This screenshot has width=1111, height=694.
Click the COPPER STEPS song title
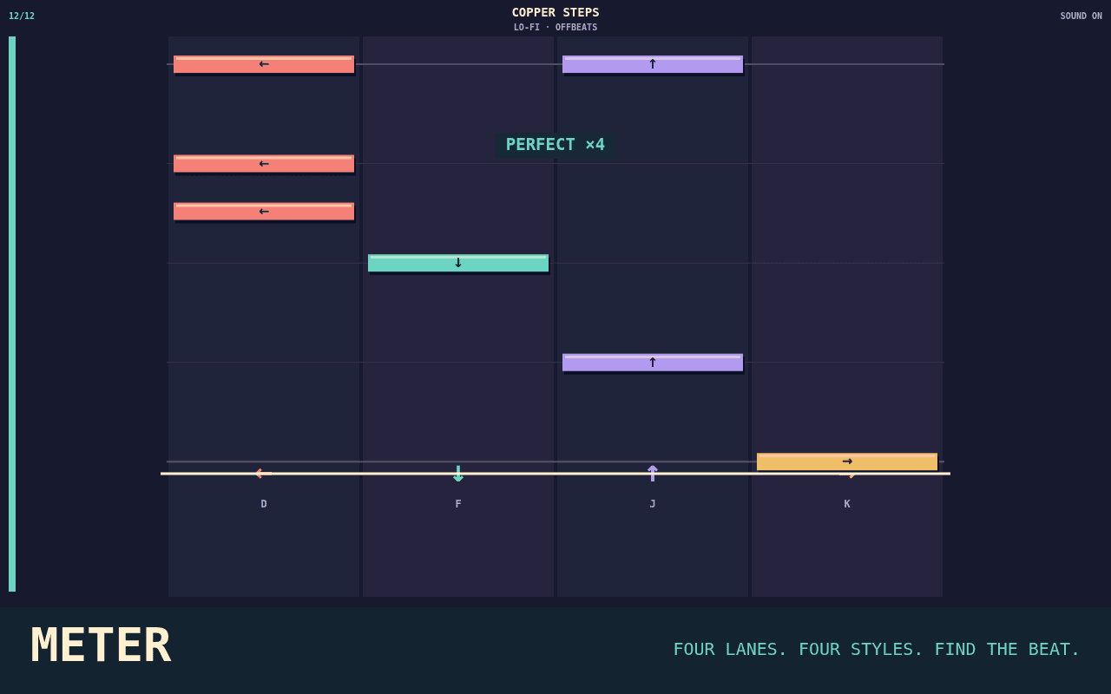555,12
